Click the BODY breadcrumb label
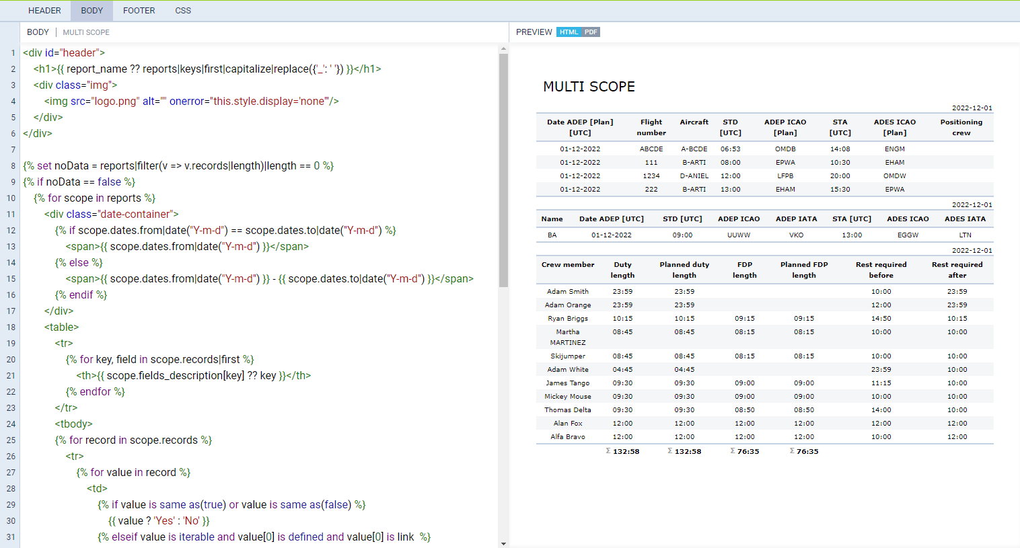This screenshot has width=1020, height=548. pyautogui.click(x=38, y=32)
